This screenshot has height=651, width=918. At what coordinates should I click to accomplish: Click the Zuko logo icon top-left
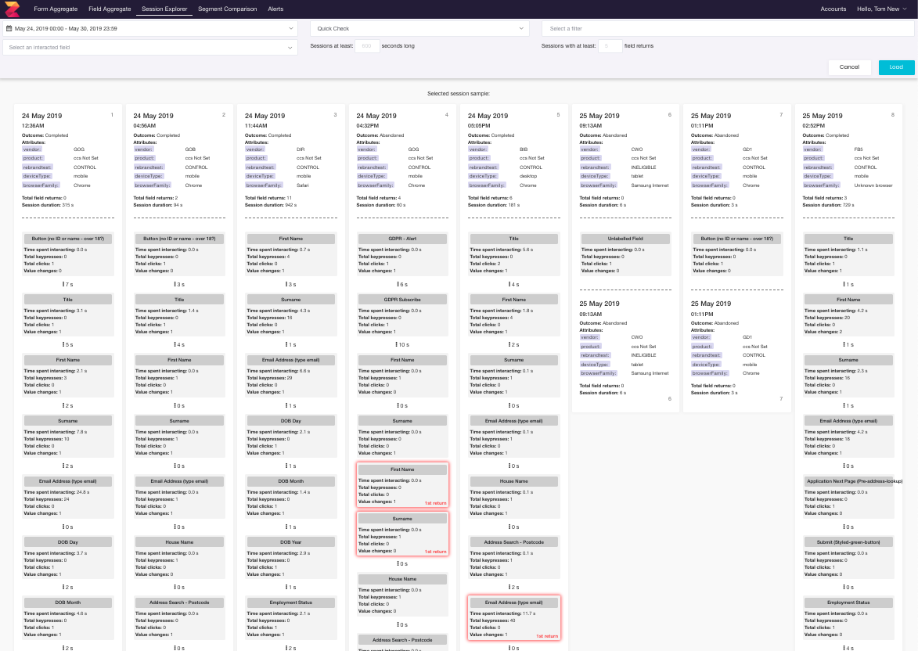pyautogui.click(x=11, y=9)
